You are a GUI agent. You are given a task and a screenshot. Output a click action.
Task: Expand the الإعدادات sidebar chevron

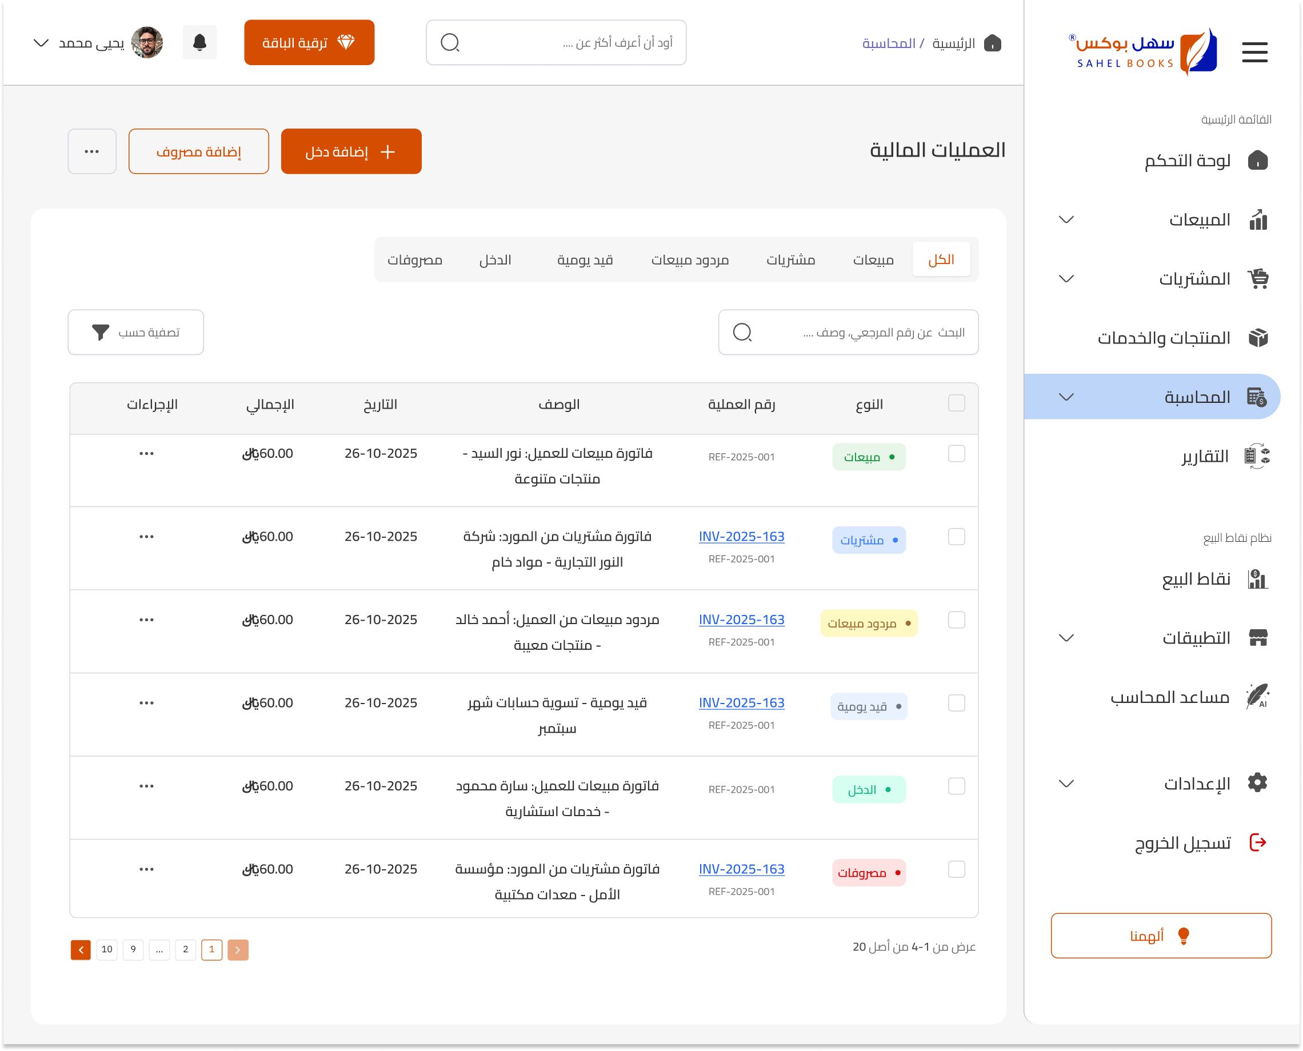(x=1066, y=784)
